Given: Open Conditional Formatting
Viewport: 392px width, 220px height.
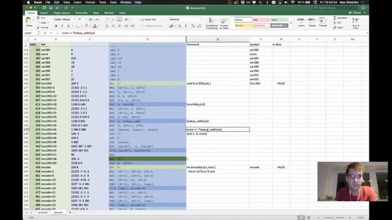Looking at the screenshot, I should tap(211, 23).
